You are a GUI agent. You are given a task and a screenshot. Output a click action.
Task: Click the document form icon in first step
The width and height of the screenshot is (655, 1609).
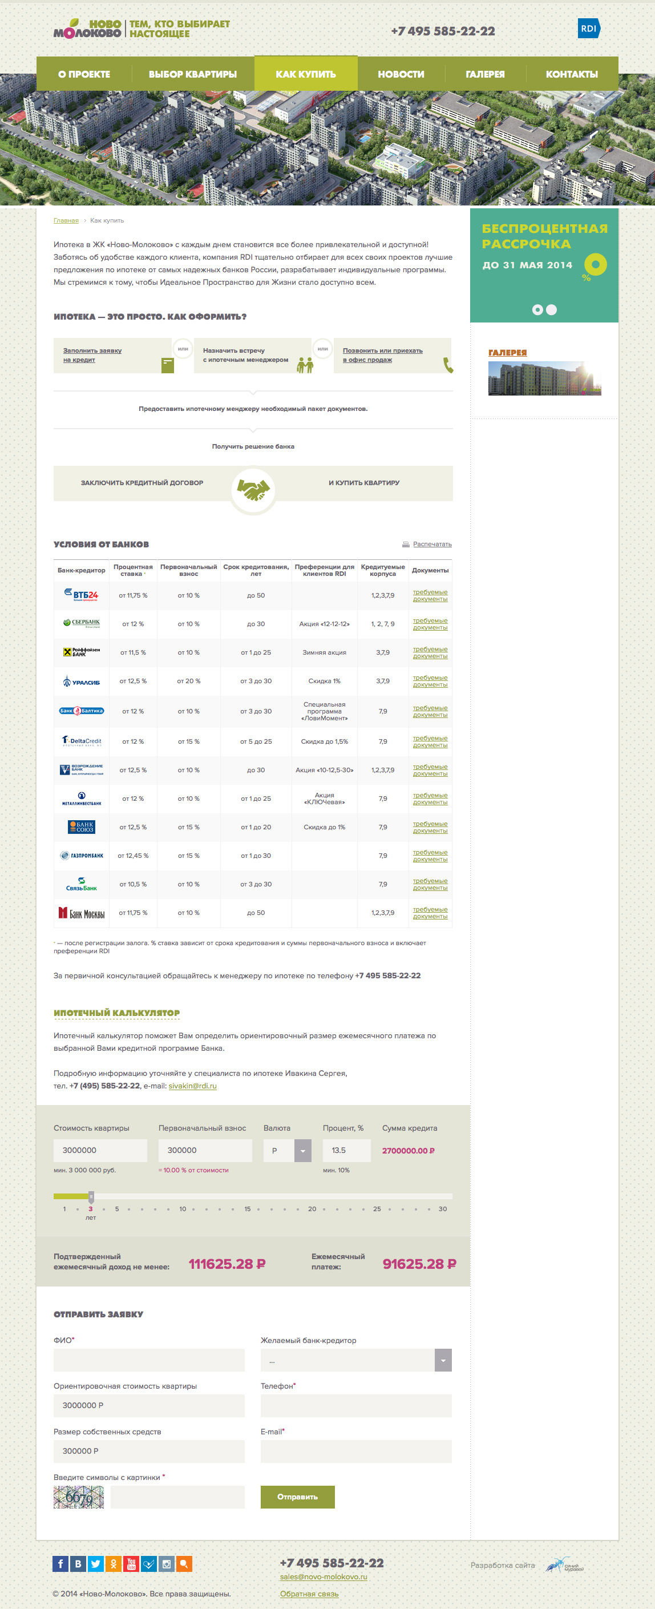[x=167, y=365]
